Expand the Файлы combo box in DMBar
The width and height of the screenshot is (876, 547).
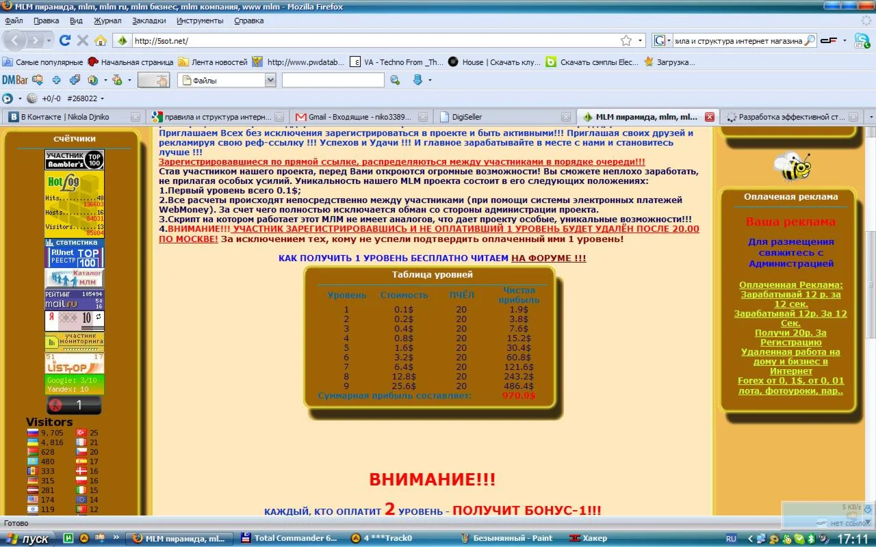click(x=270, y=80)
